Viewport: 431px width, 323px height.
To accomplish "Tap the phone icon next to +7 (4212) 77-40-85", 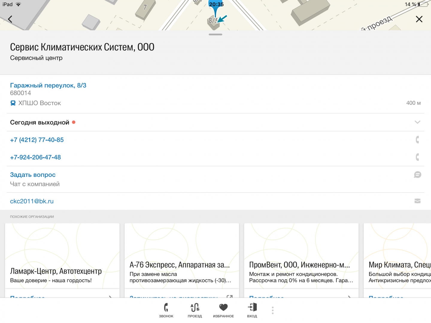I will click(x=417, y=140).
